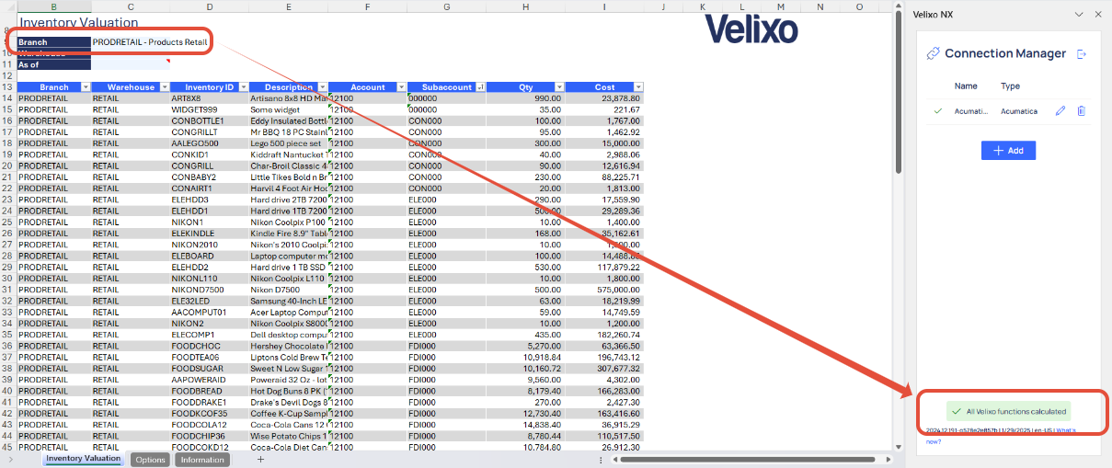This screenshot has width=1112, height=468.
Task: Open the Branch column filter dropdown
Action: click(86, 87)
